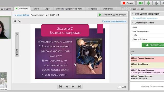Switch to the Доска tab
Image resolution: width=164 pixels, height=92 pixels.
coord(36,9)
